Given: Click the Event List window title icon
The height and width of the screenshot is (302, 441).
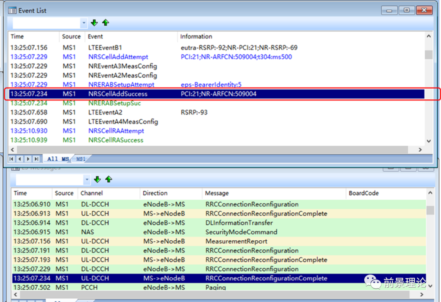Looking at the screenshot, I should tap(12, 11).
